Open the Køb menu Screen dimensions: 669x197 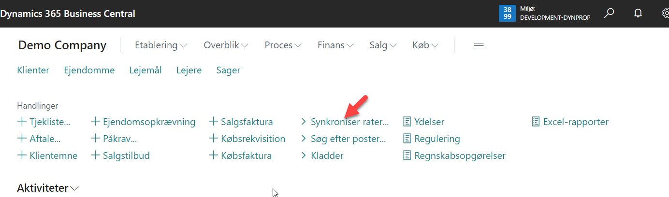click(425, 45)
